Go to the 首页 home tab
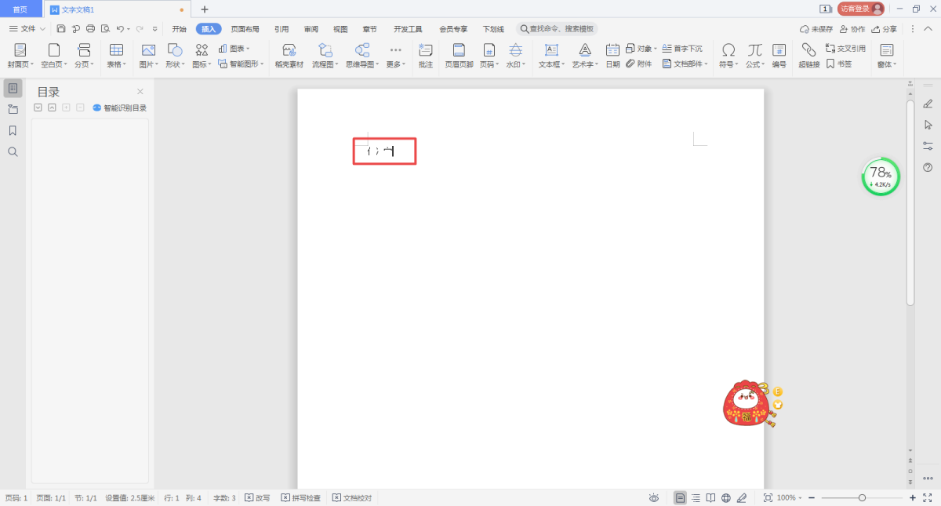941x506 pixels. click(20, 9)
